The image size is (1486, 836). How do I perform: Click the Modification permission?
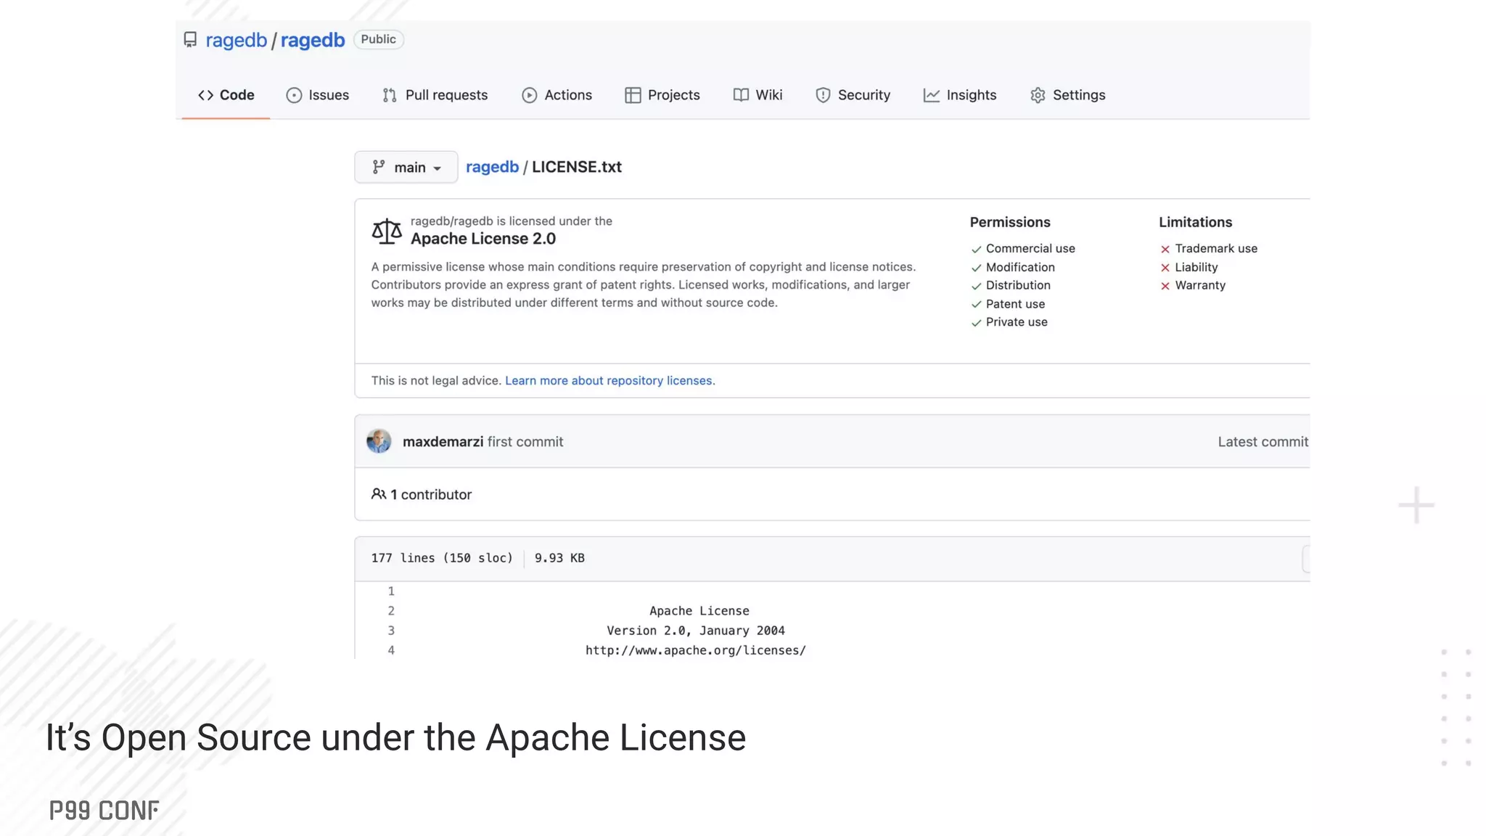pos(1020,267)
